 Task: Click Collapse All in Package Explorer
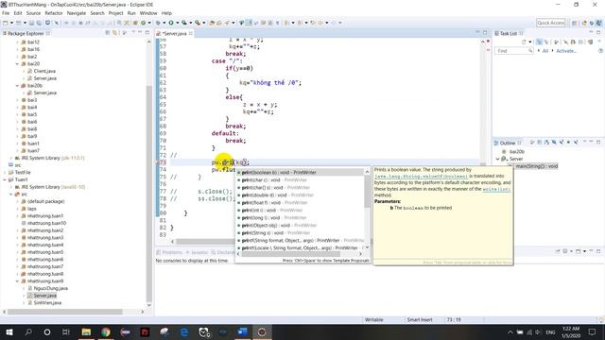107,33
